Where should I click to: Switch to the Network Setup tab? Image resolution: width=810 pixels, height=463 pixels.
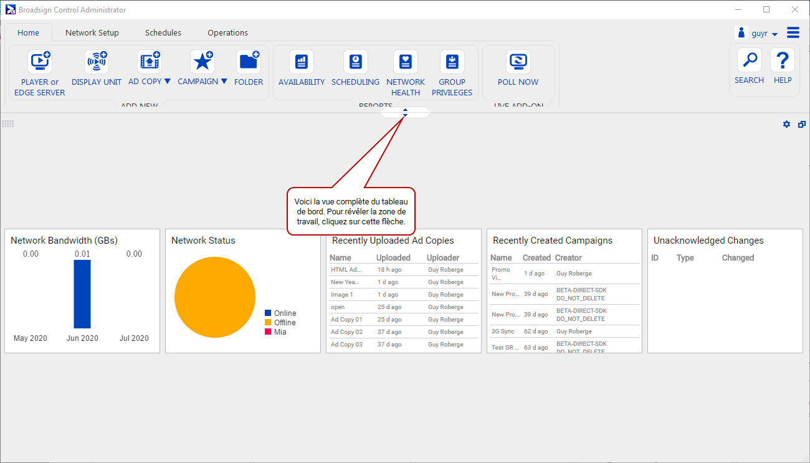point(92,32)
